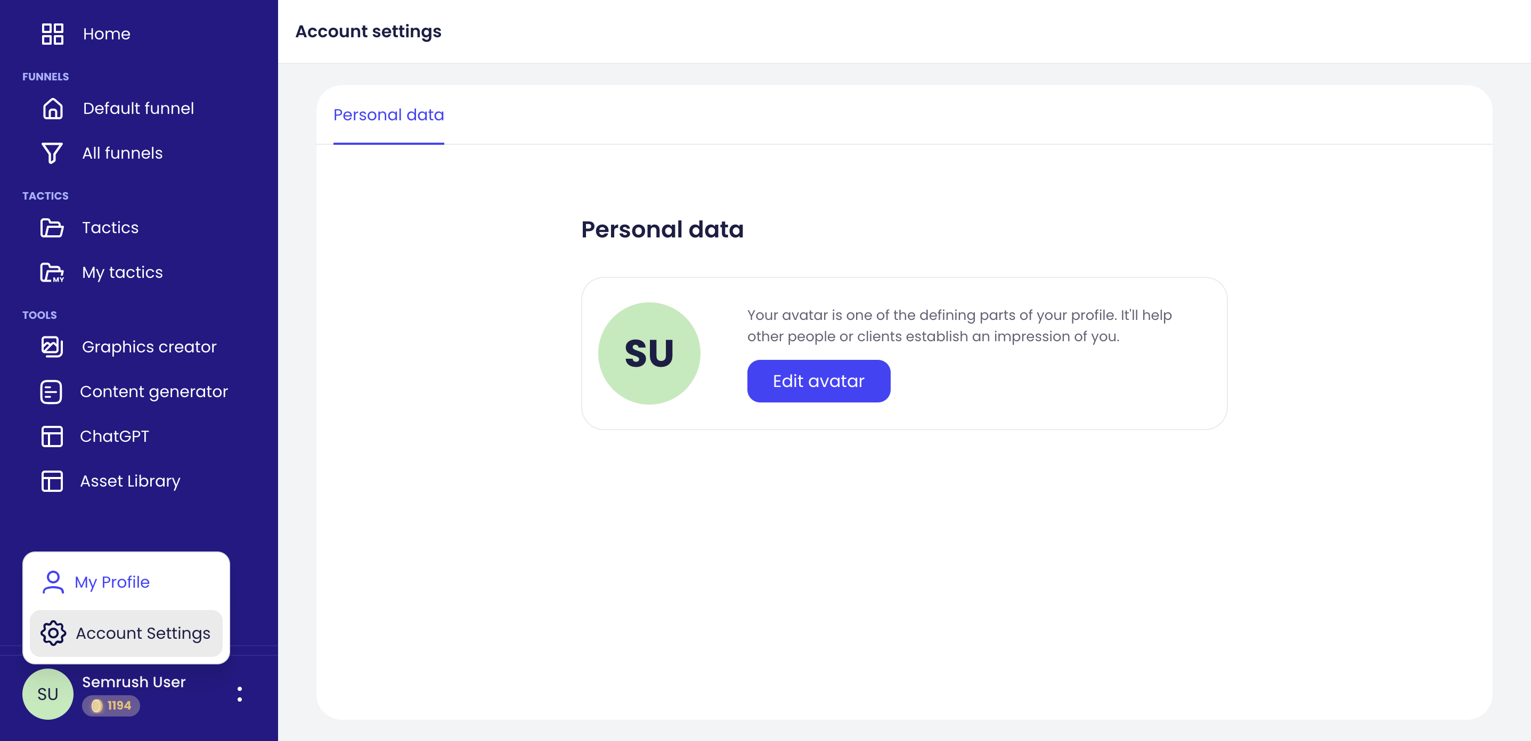The height and width of the screenshot is (741, 1531).
Task: Select the Default funnel house icon
Action: 52,109
